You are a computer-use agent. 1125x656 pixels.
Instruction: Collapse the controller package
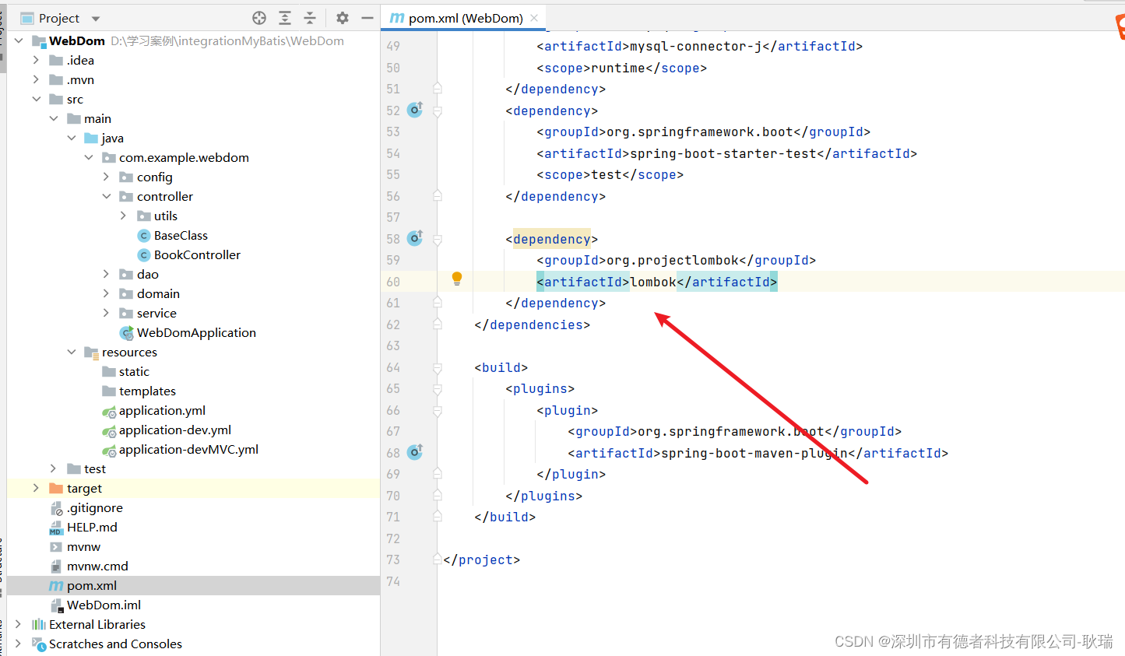pyautogui.click(x=107, y=196)
